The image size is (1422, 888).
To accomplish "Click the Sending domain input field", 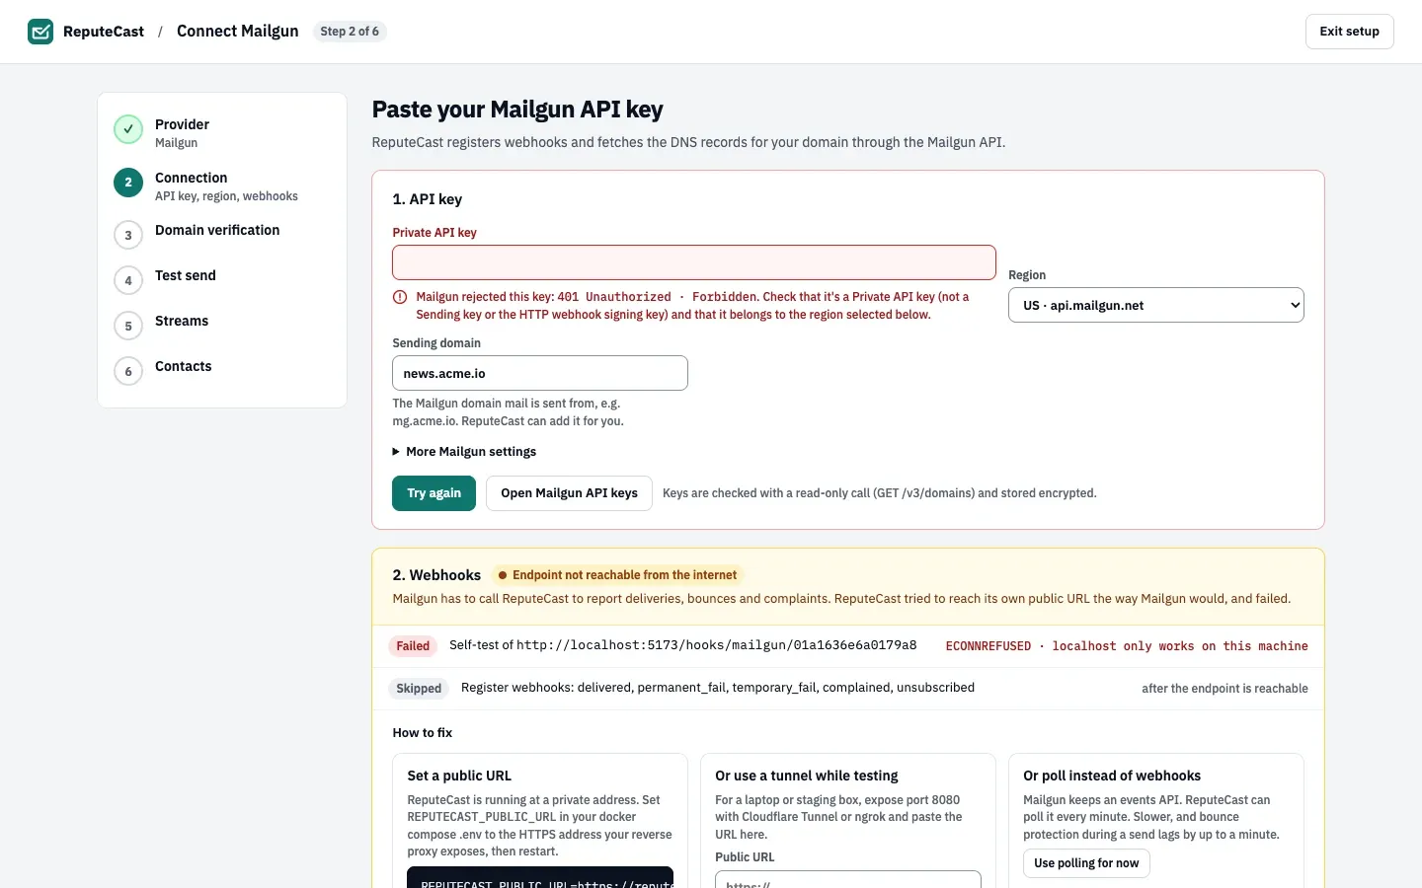I will tap(540, 373).
